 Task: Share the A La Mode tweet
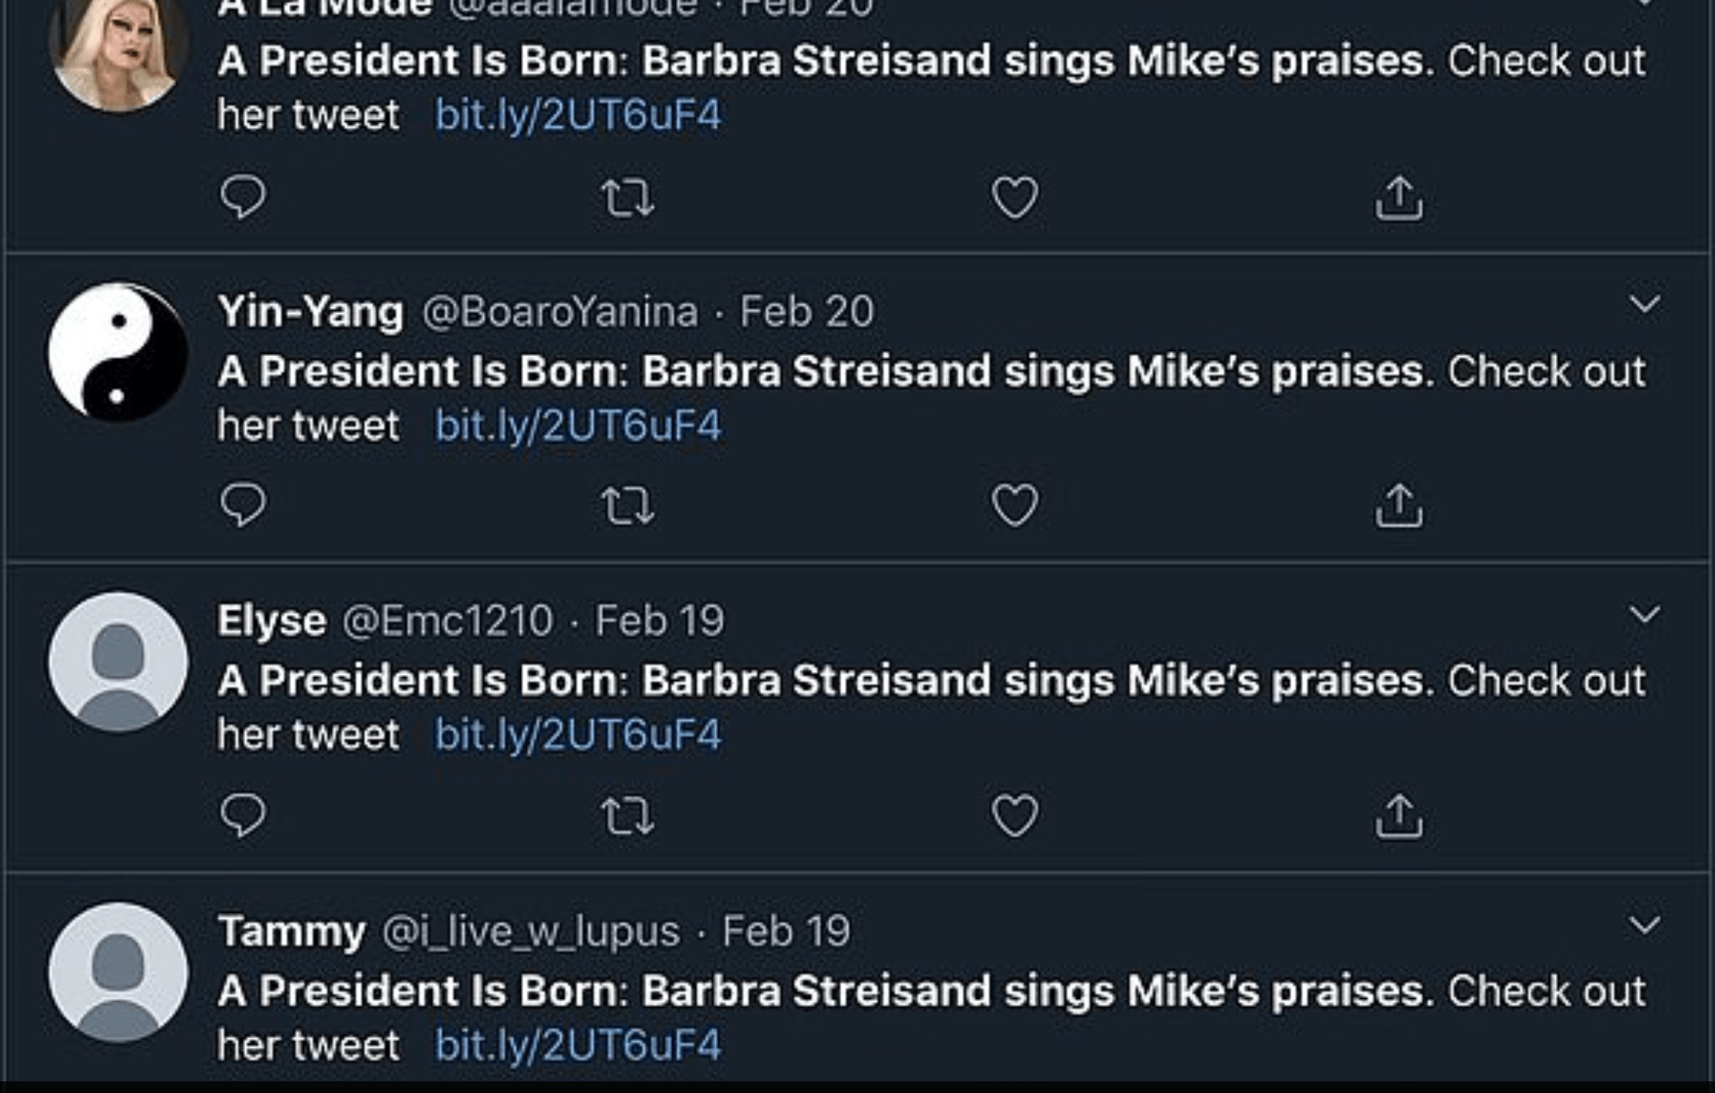[x=1399, y=198]
